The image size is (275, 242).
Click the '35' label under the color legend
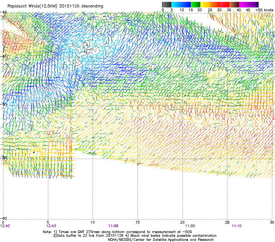pos(229,10)
